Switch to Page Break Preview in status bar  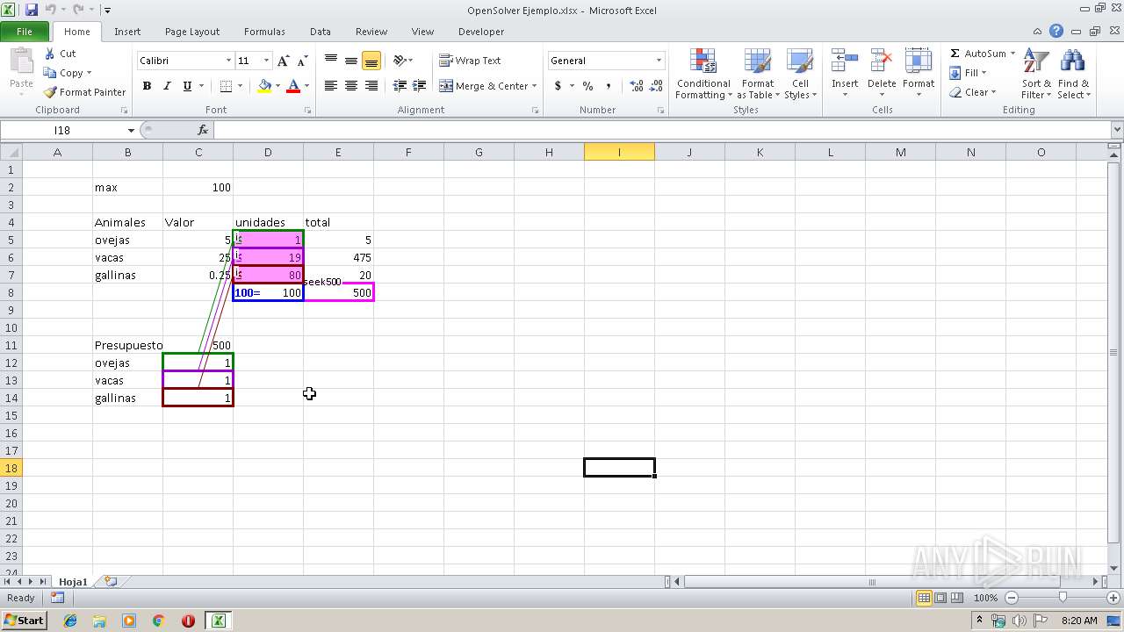pyautogui.click(x=957, y=598)
